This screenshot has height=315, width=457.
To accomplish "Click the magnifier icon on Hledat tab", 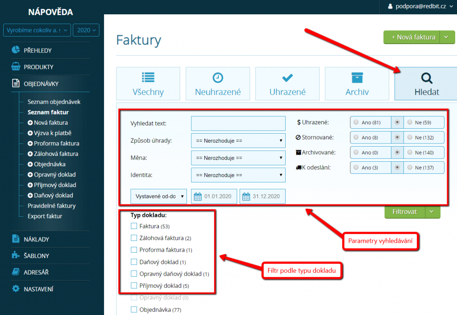I will (x=427, y=78).
